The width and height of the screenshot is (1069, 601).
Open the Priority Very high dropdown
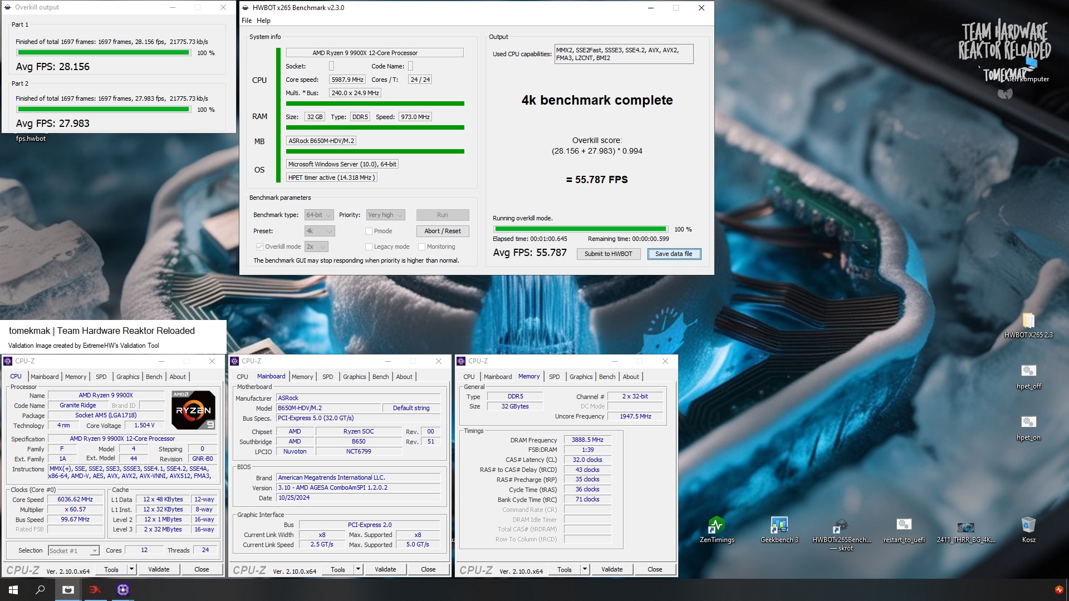(x=385, y=215)
